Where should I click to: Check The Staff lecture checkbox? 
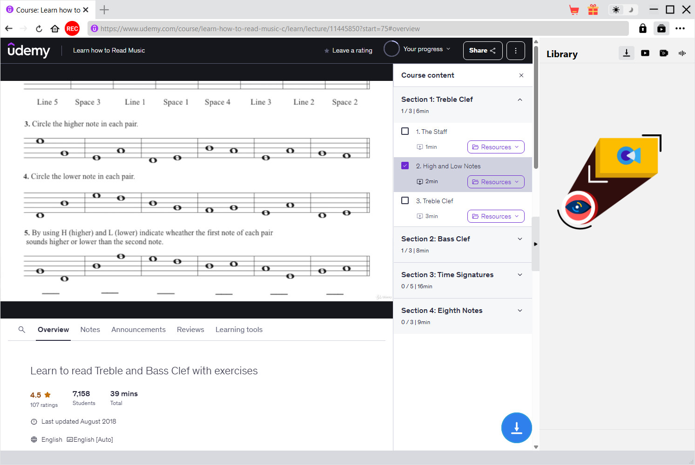405,131
